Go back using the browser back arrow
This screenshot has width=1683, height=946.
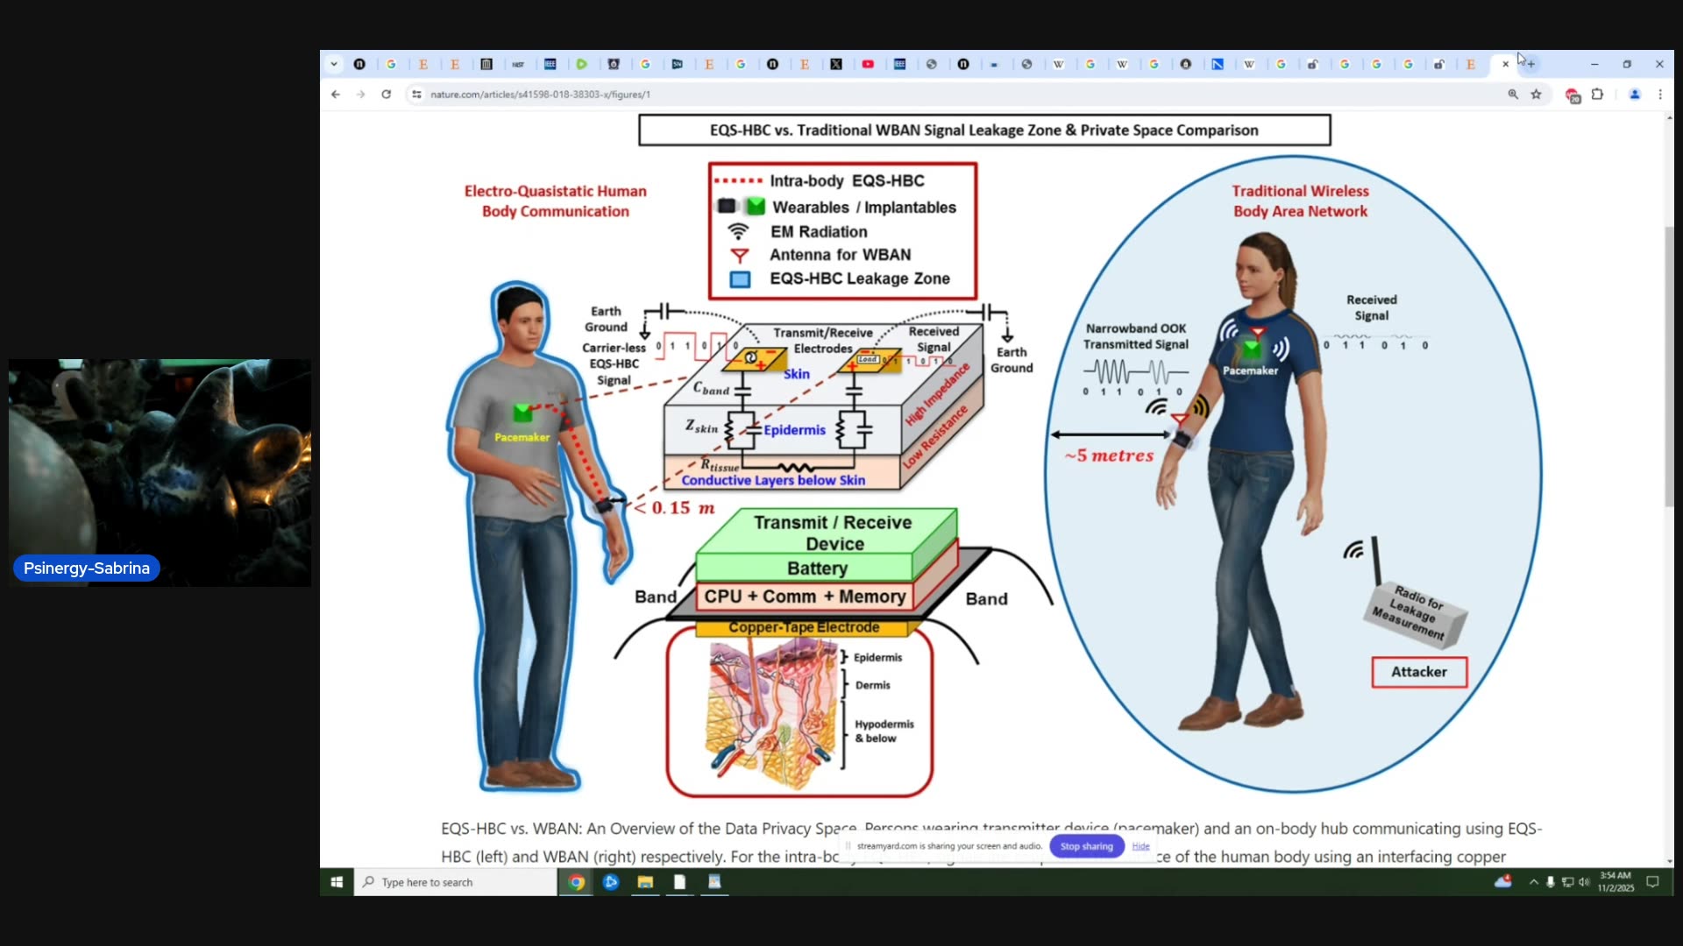pyautogui.click(x=336, y=95)
